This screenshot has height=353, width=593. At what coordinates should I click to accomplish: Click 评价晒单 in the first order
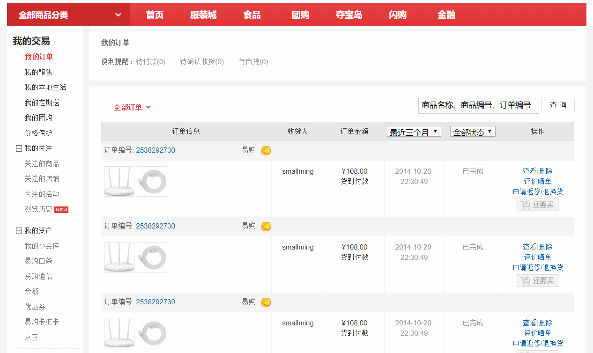[538, 182]
